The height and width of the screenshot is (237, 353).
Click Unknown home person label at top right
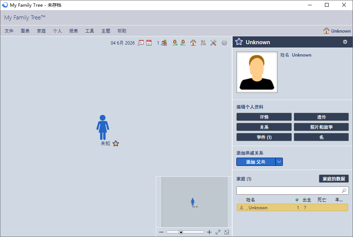341,31
